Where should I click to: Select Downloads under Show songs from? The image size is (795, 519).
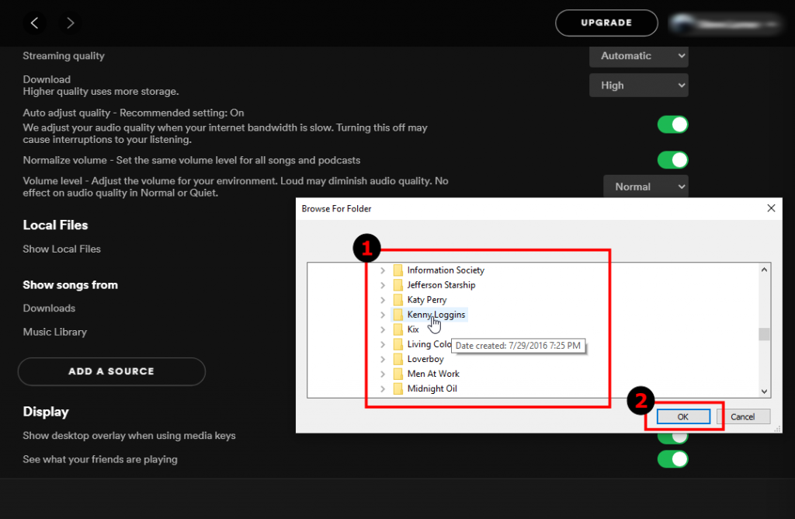49,308
